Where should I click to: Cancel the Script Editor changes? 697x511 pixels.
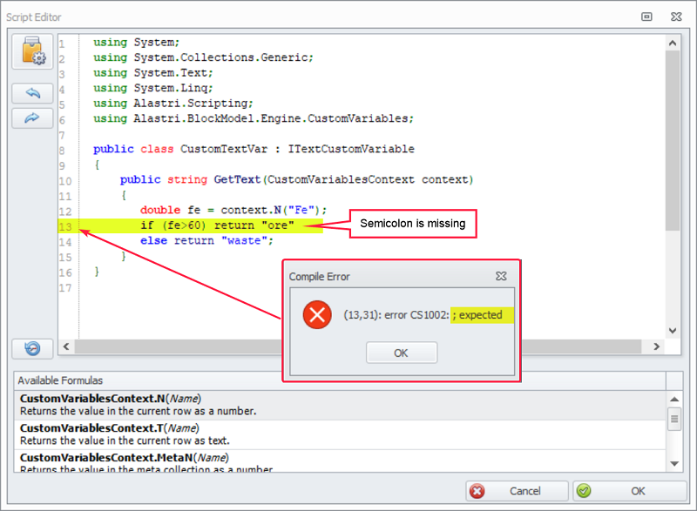(517, 491)
